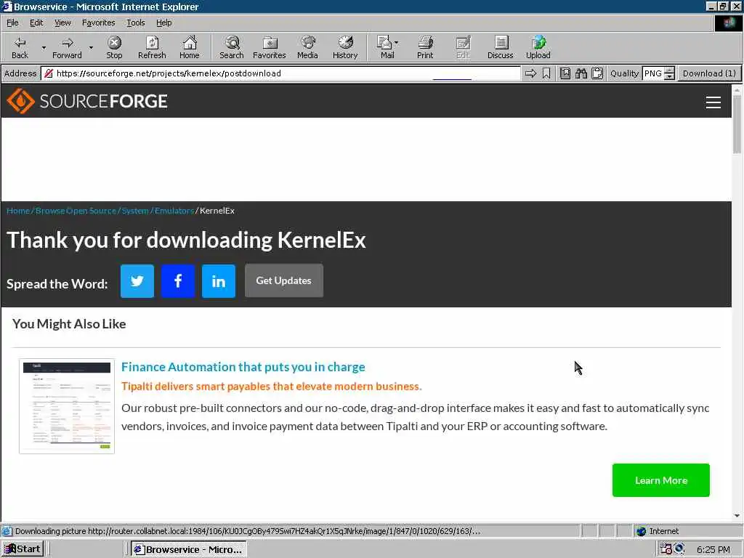This screenshot has width=744, height=558.
Task: Open the Search toolbar icon
Action: point(232,47)
